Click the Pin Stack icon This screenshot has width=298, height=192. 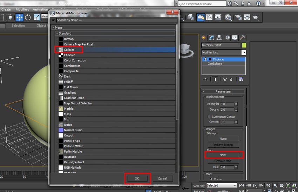click(206, 79)
